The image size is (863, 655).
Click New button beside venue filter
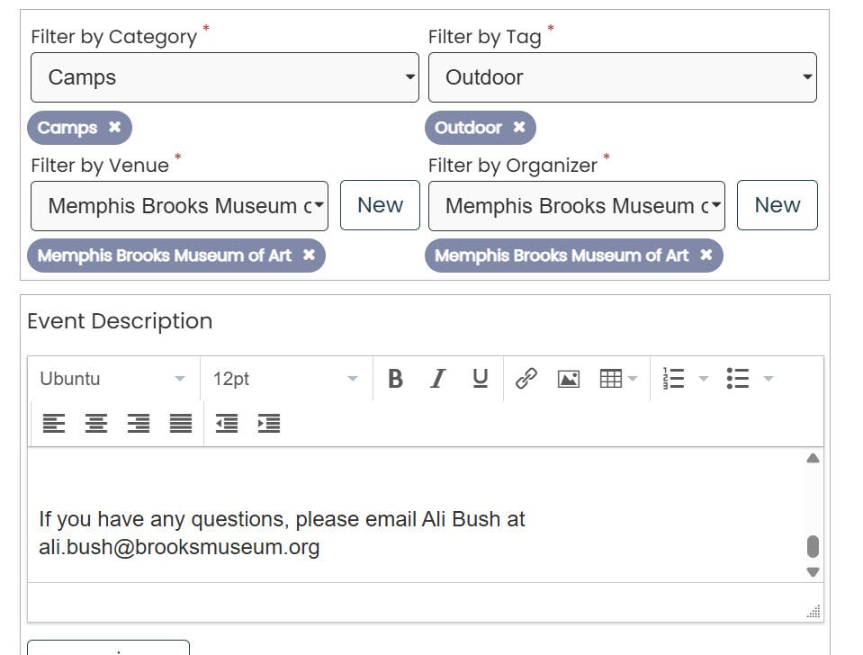click(x=380, y=205)
